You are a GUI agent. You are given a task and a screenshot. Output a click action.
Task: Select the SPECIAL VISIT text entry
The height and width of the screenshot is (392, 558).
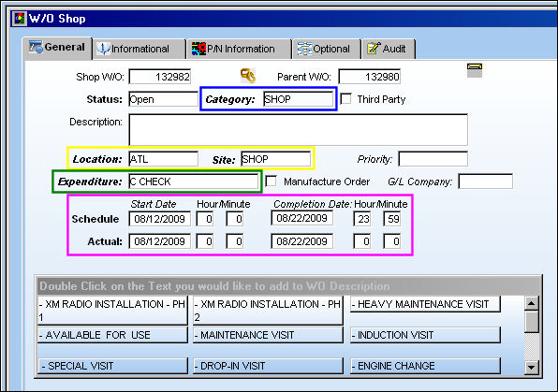click(112, 366)
